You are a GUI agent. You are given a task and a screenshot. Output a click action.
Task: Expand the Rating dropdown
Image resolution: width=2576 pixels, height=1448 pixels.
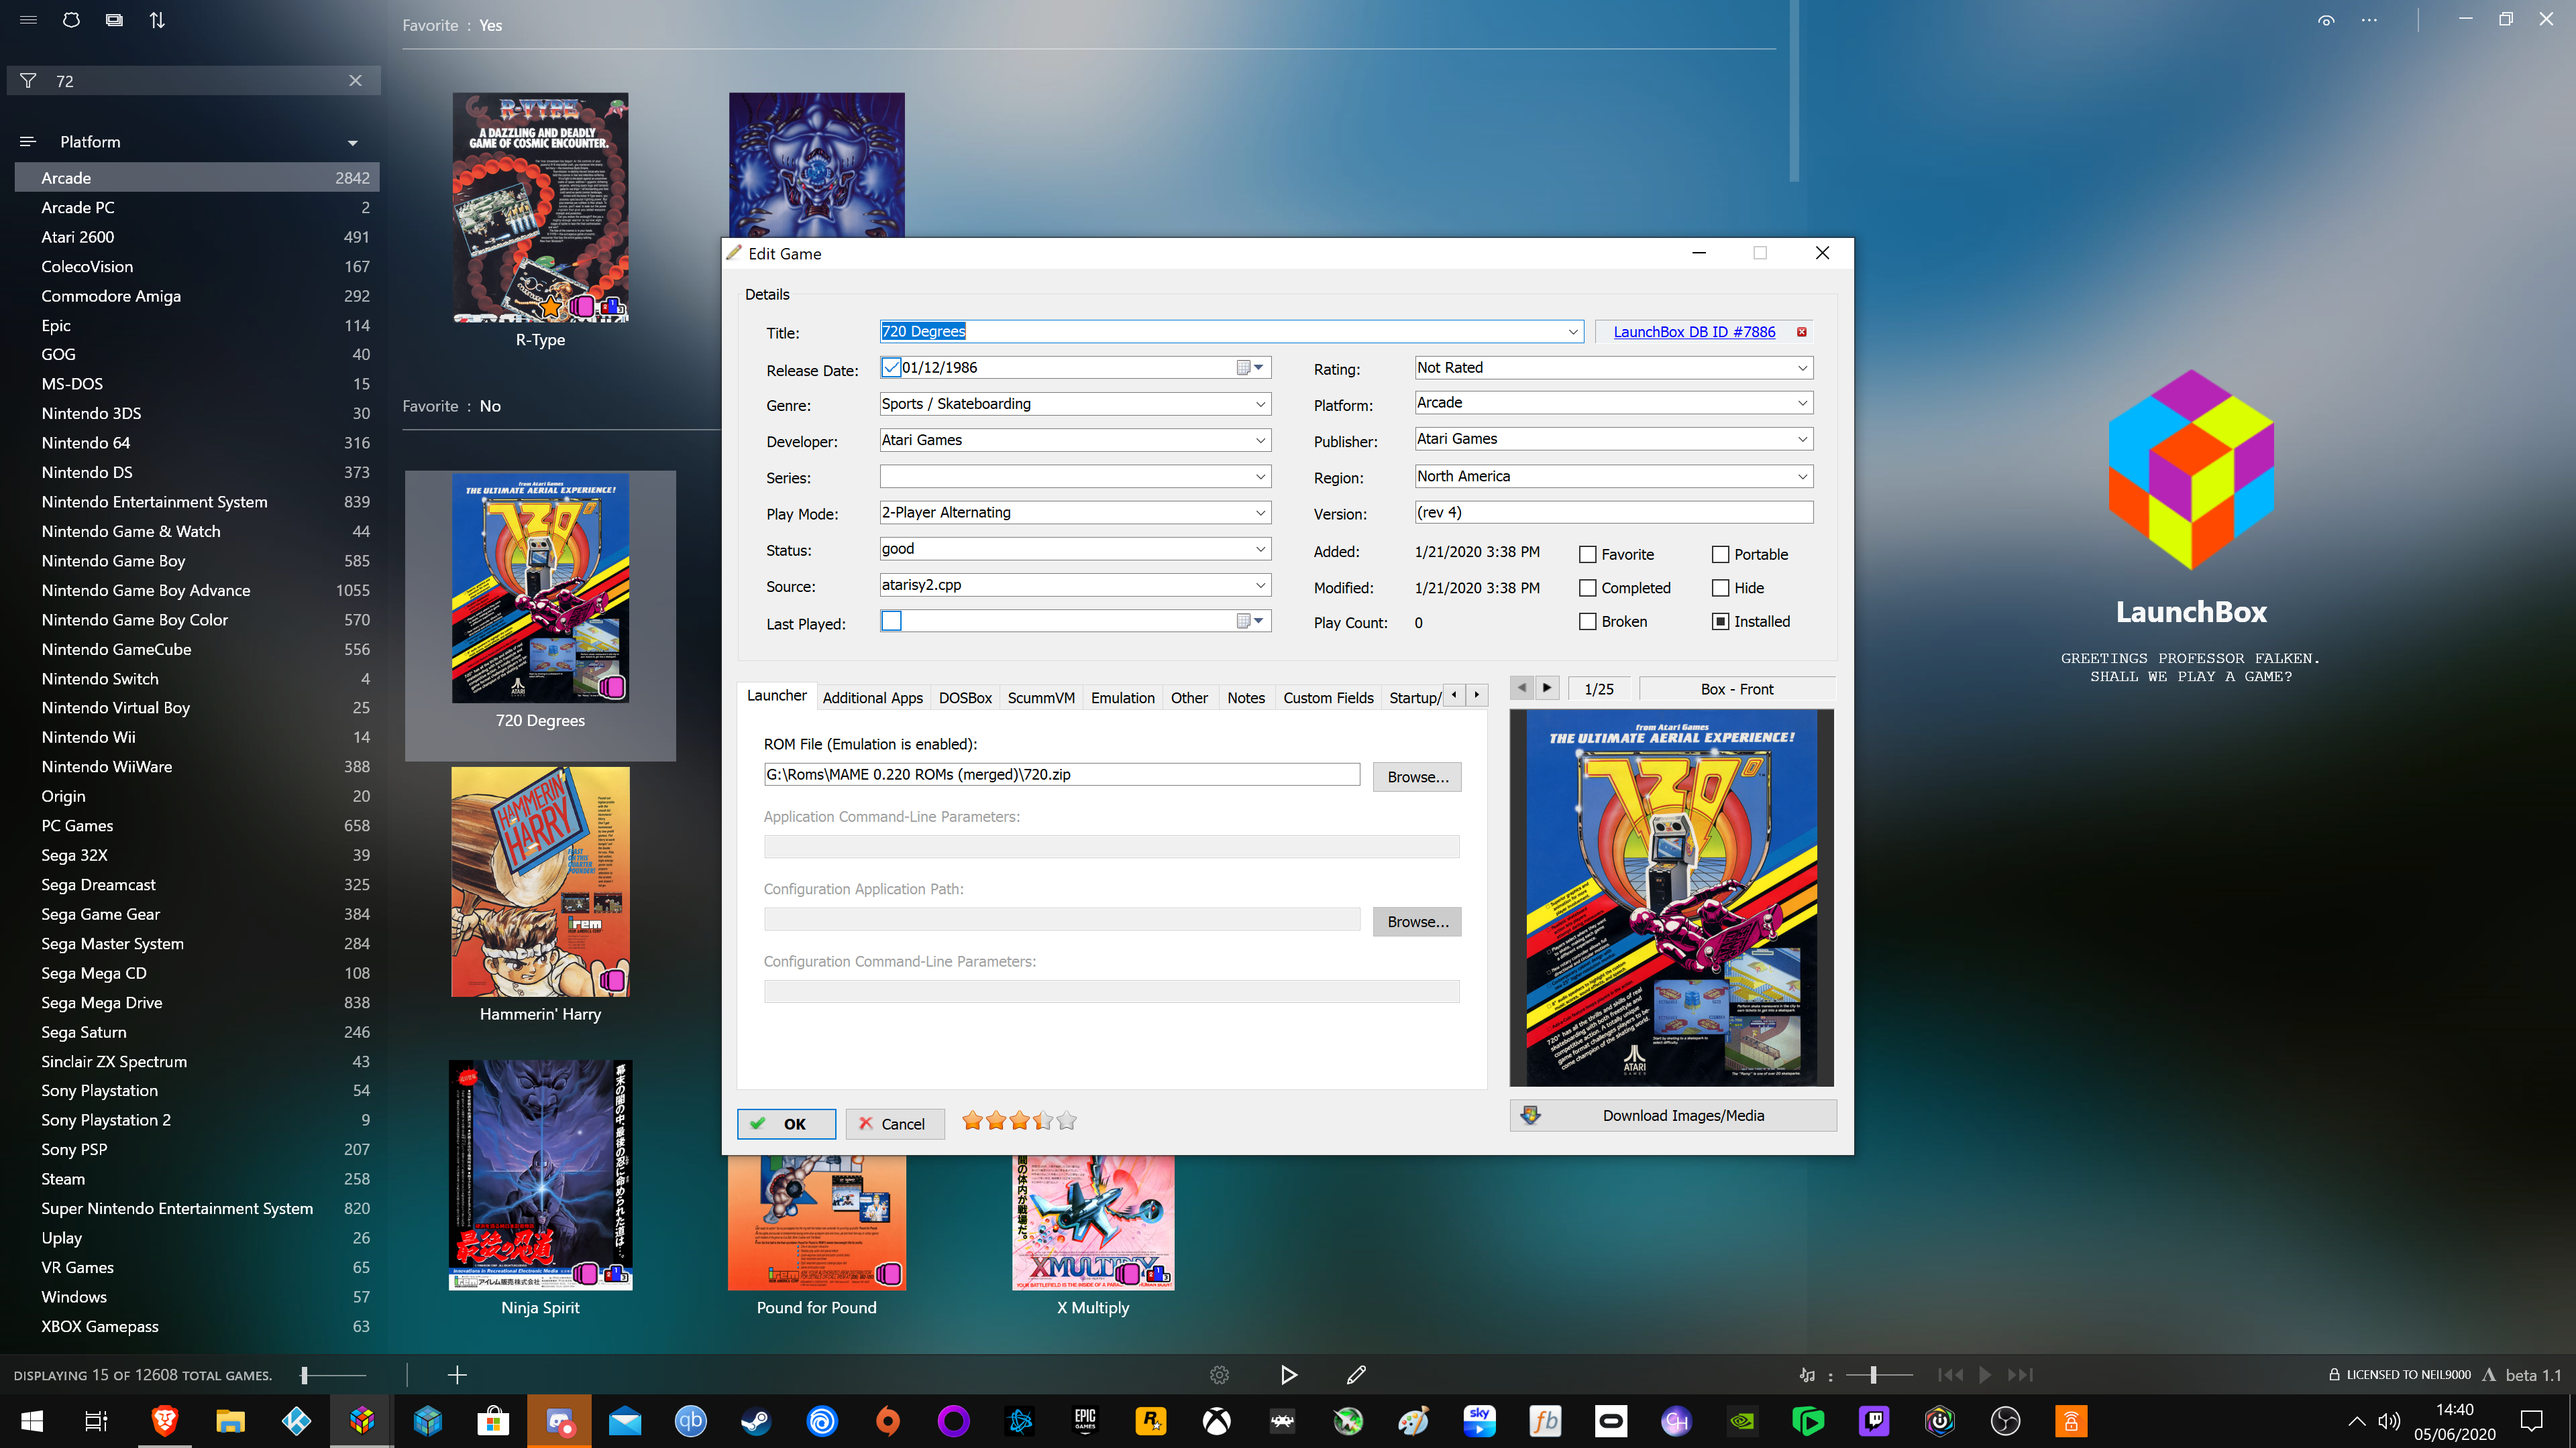tap(1802, 368)
